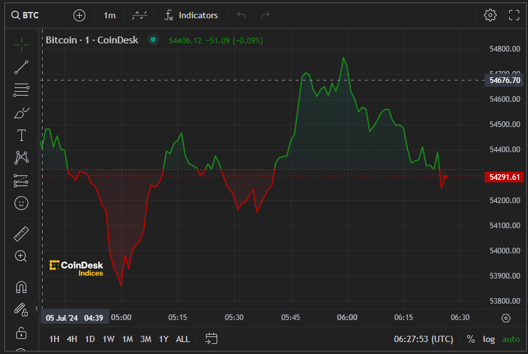
Task: Set range to 1H
Action: tap(54, 339)
